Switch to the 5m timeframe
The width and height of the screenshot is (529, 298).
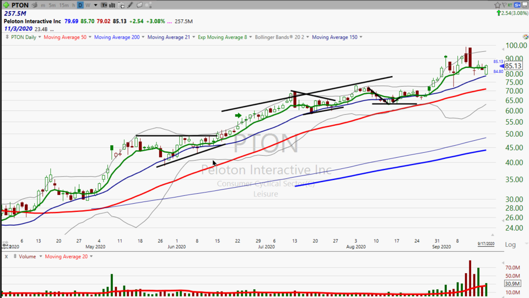click(52, 6)
